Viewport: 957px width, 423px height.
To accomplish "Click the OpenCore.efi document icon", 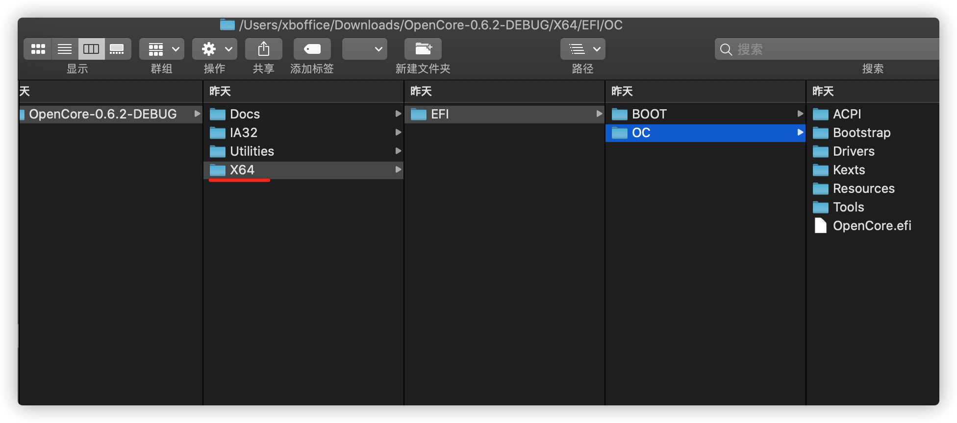I will 821,226.
